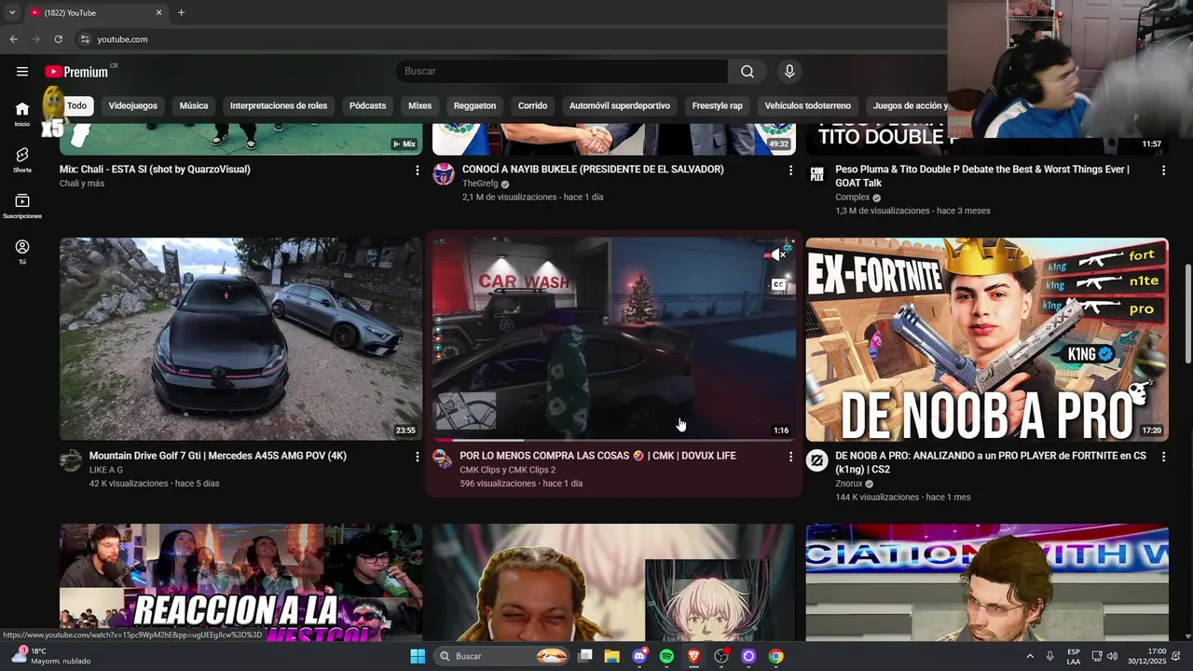Unmute the CAR WASH inline preview
Image resolution: width=1193 pixels, height=671 pixels.
(778, 254)
